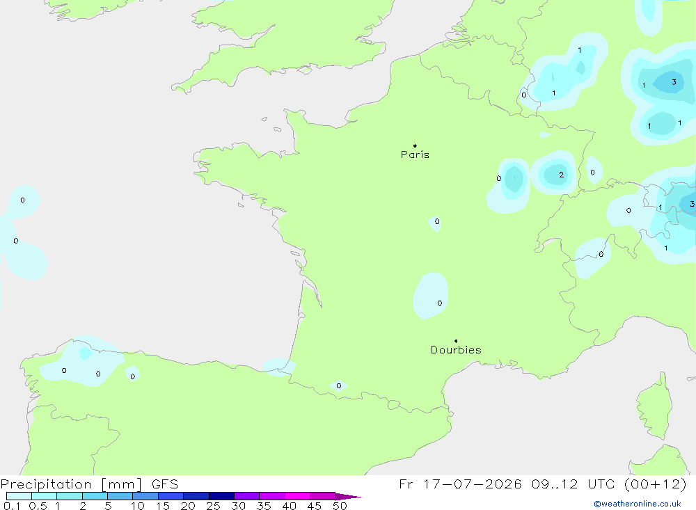Pick the 10–15 mm legend color swatch
This screenshot has height=510, width=696.
click(145, 496)
